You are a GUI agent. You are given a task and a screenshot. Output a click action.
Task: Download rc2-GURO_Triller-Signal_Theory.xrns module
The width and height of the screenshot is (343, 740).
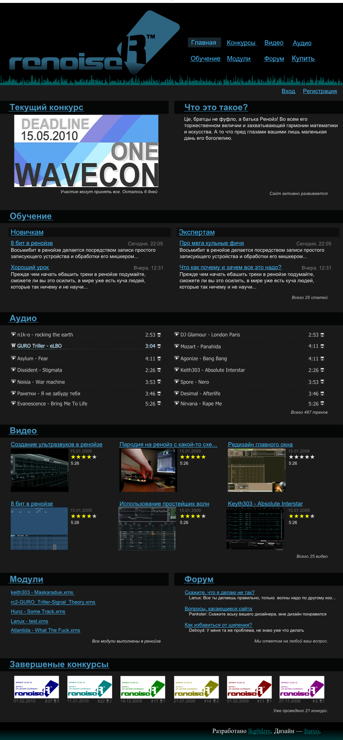(x=53, y=602)
